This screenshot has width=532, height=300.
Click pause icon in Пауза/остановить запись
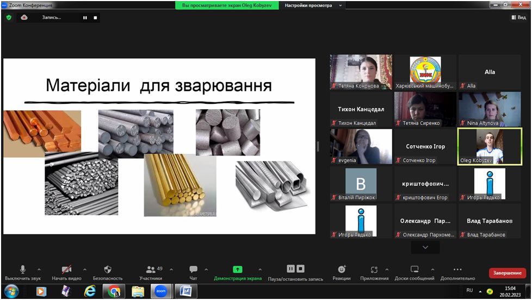(291, 269)
